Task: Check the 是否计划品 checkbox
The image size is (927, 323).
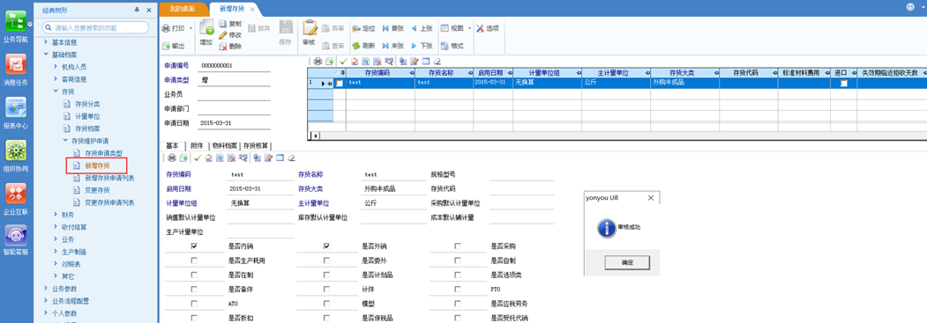Action: pyautogui.click(x=326, y=275)
